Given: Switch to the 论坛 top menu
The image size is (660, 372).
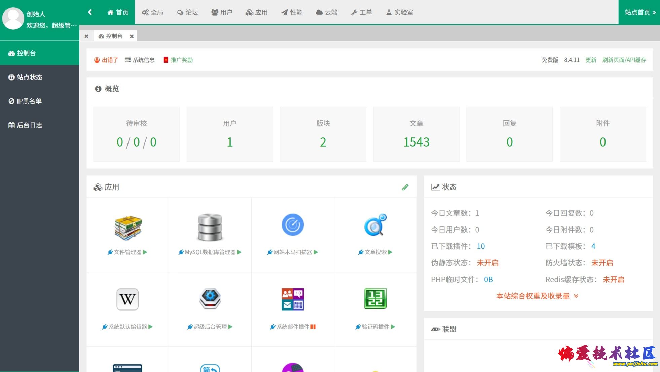Looking at the screenshot, I should click(187, 12).
